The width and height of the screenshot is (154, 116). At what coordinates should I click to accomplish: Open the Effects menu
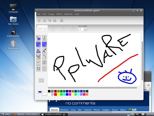coord(59,14)
